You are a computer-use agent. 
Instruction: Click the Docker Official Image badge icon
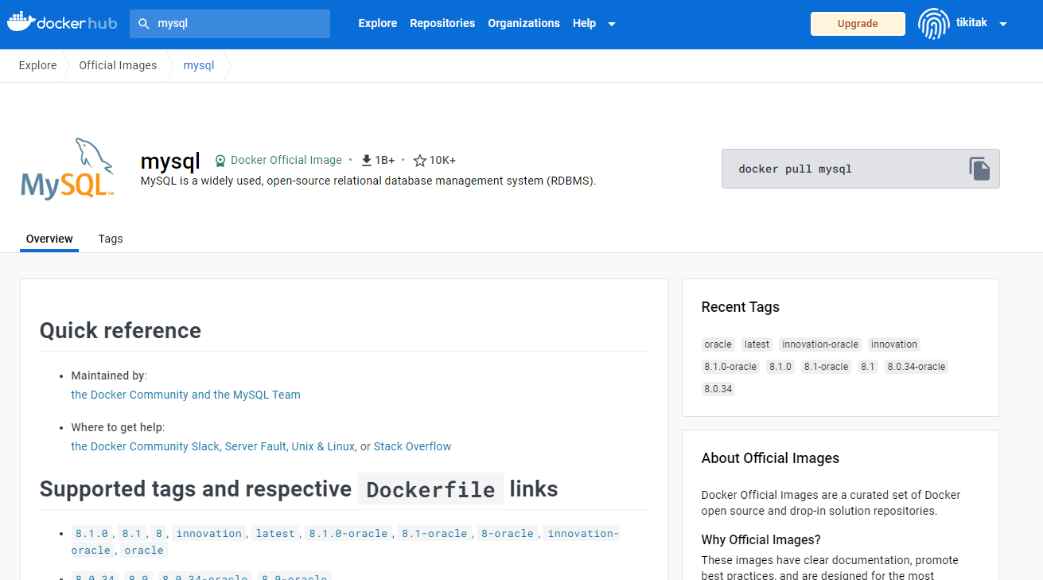pyautogui.click(x=220, y=161)
